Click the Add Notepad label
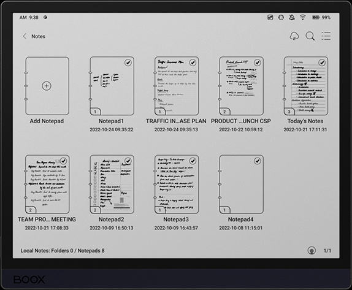 click(47, 121)
